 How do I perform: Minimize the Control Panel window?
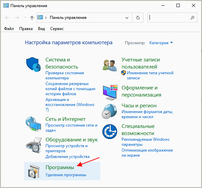tap(163, 5)
